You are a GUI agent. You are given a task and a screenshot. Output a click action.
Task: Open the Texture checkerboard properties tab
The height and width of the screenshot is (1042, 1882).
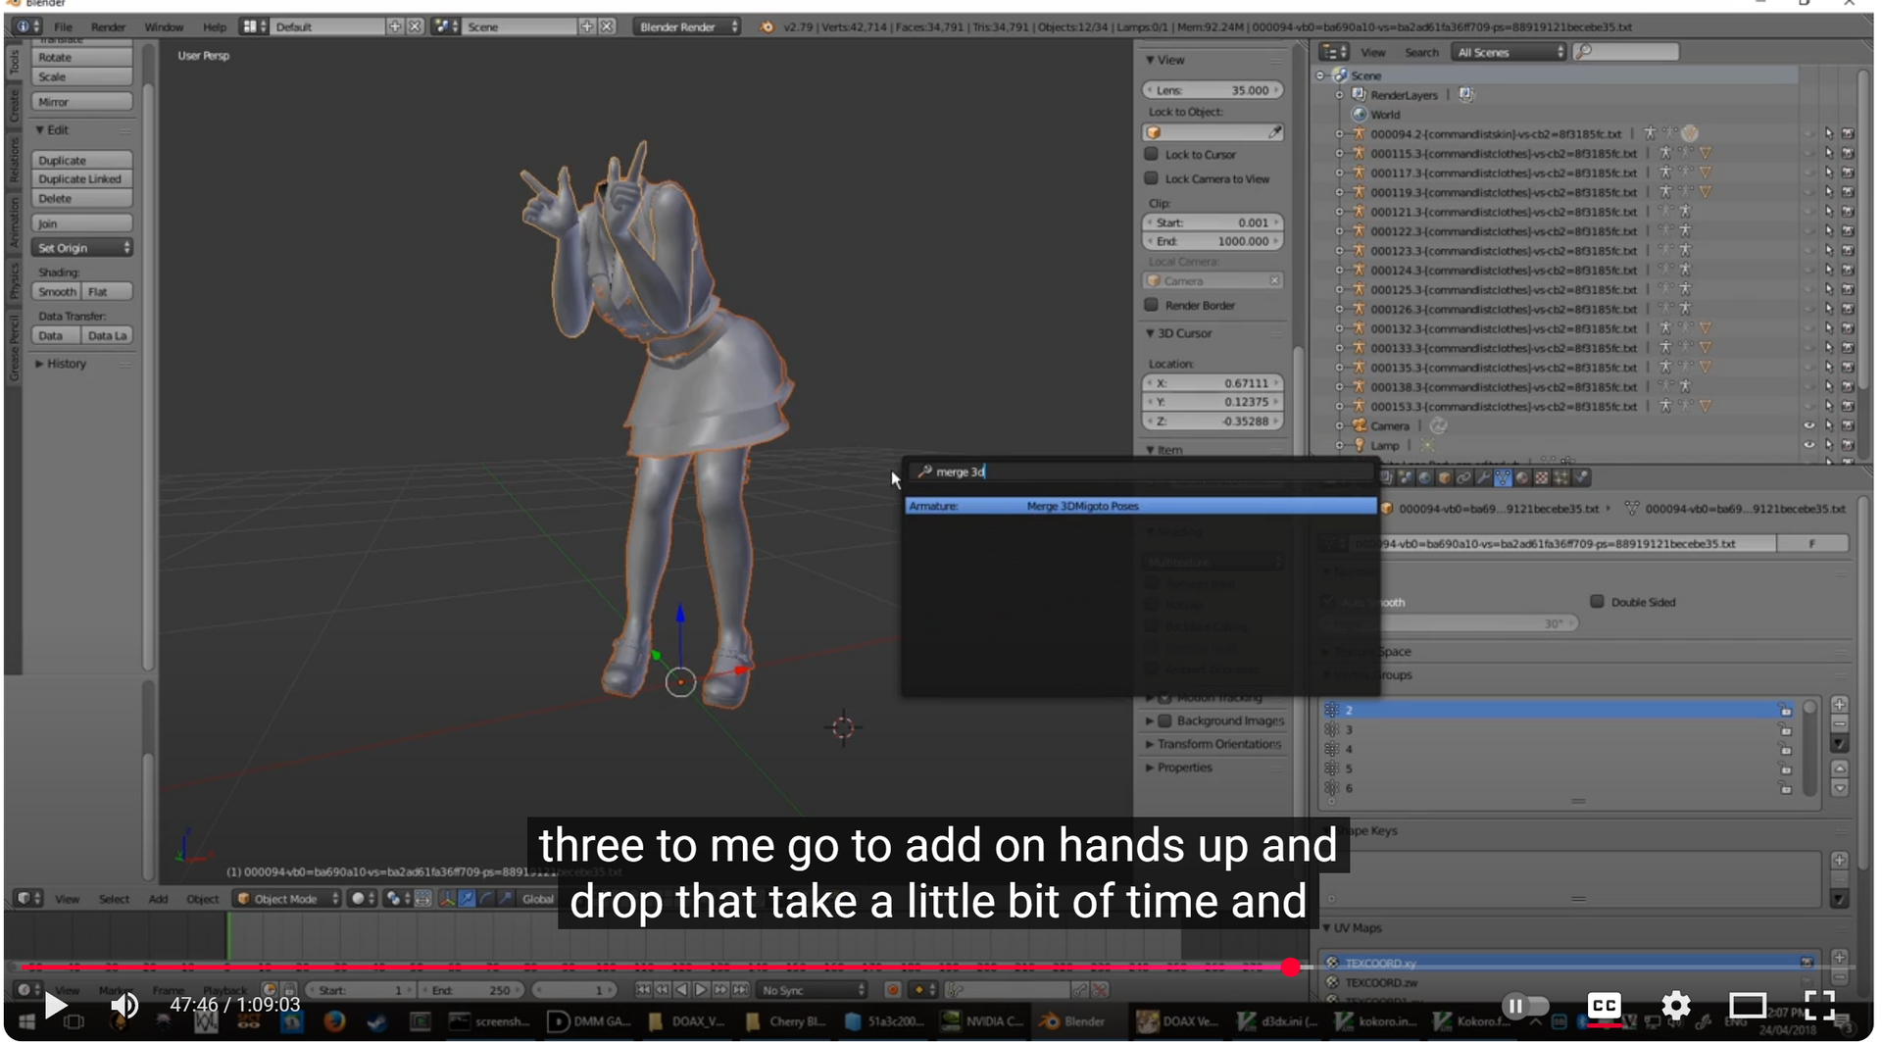pos(1542,477)
